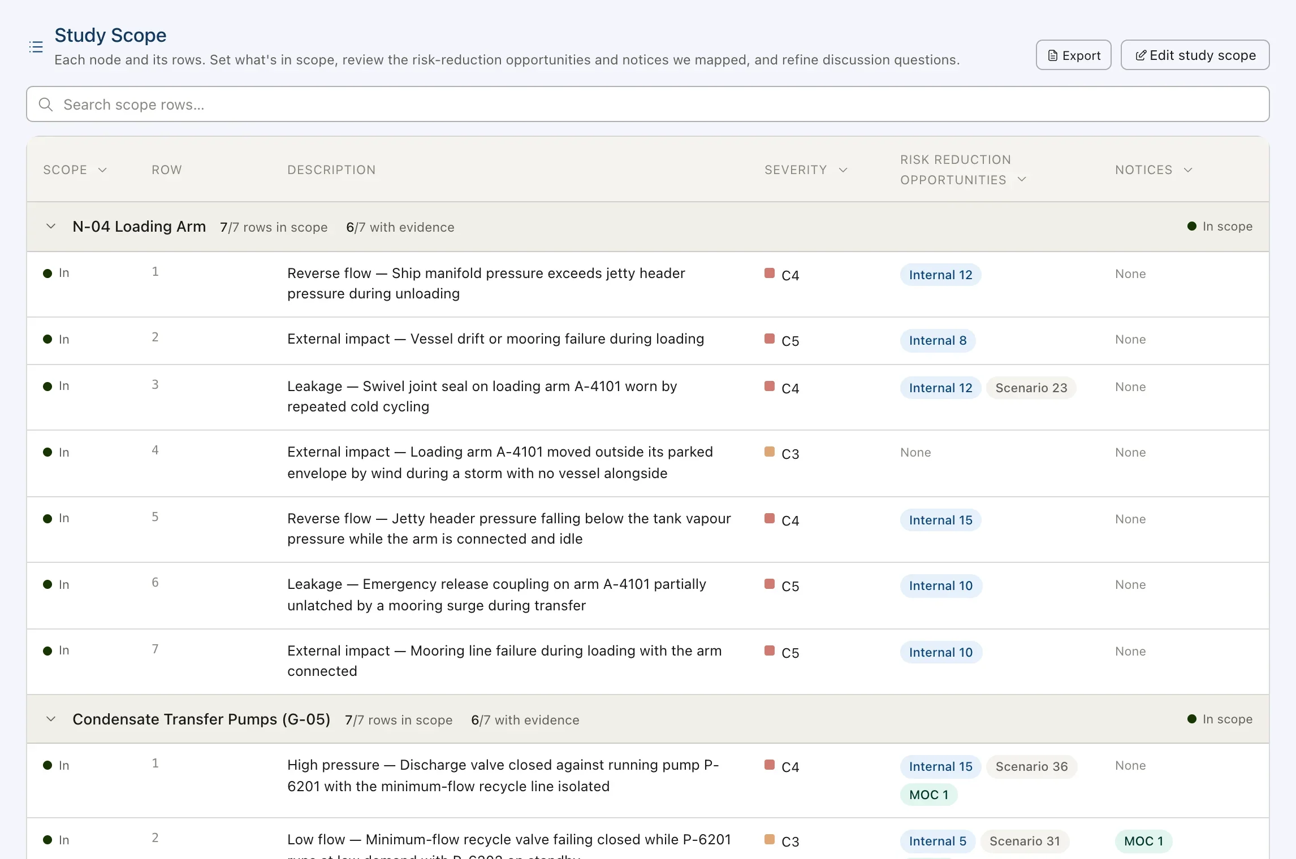Screen dimensions: 1296x859
Task: Toggle scope for swivel joint seal leakage row
Action: tap(56, 386)
